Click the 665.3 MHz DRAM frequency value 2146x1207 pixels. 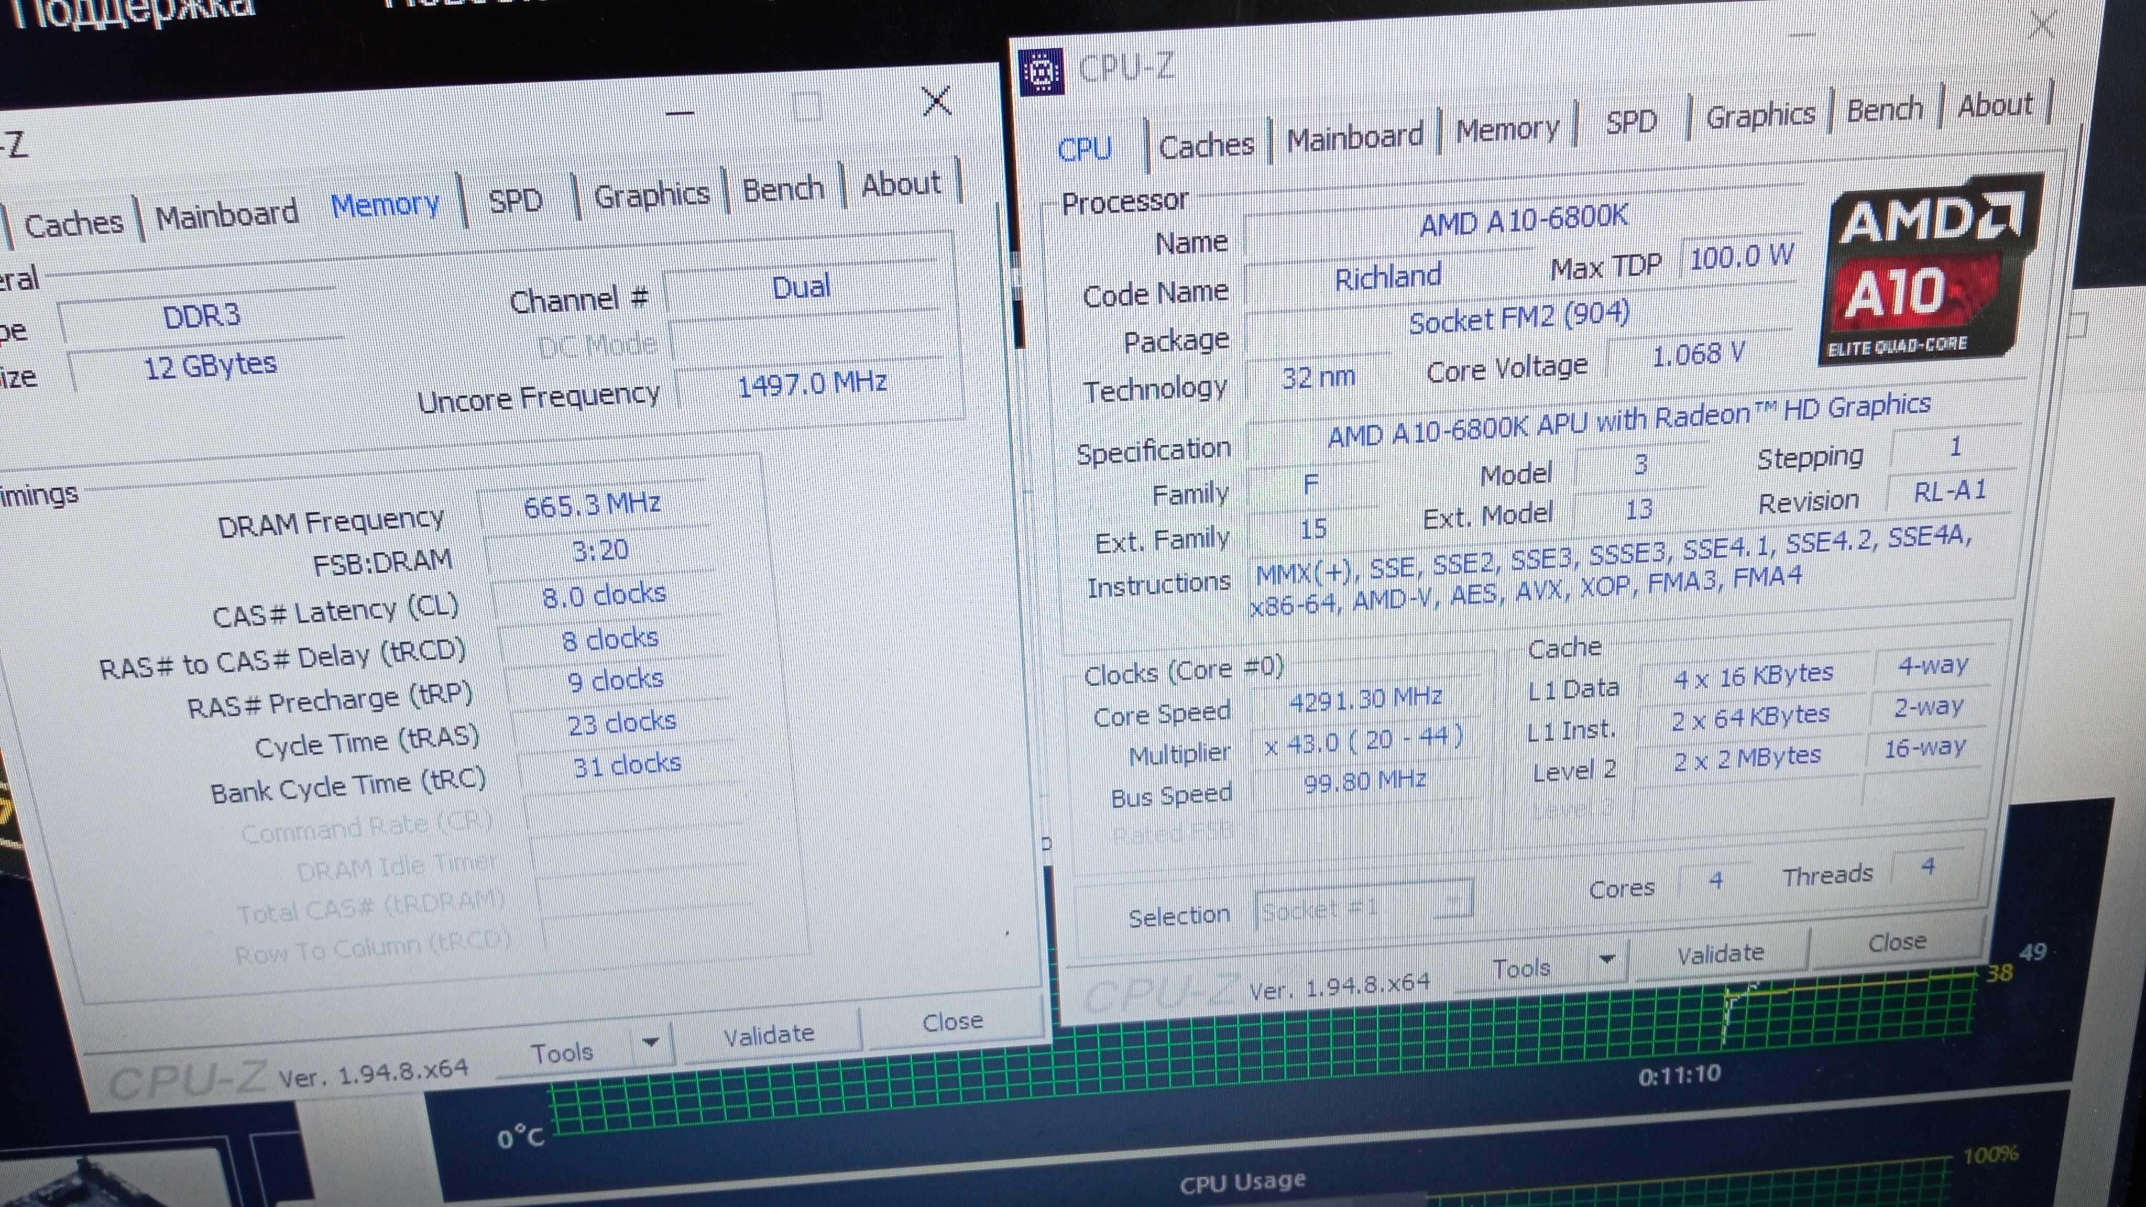click(x=593, y=505)
